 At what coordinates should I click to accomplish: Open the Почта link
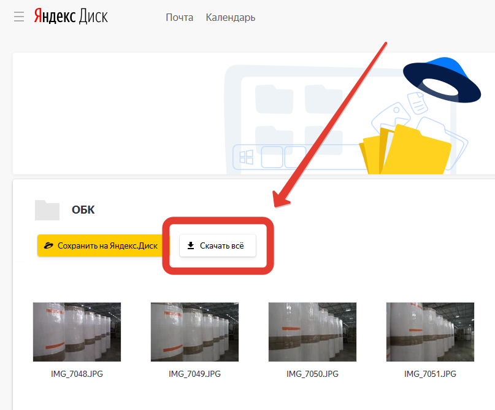tap(179, 17)
